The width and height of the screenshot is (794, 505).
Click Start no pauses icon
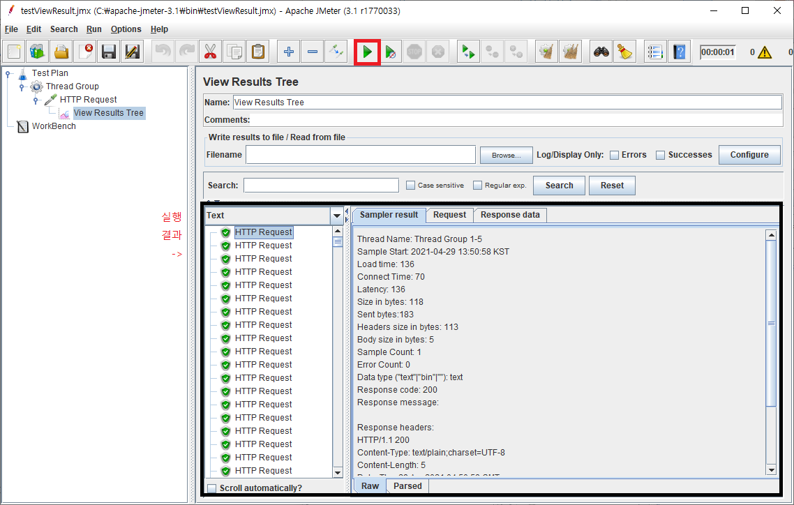pyautogui.click(x=391, y=52)
